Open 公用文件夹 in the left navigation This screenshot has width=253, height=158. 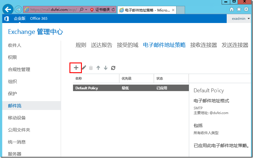pyautogui.click(x=19, y=130)
